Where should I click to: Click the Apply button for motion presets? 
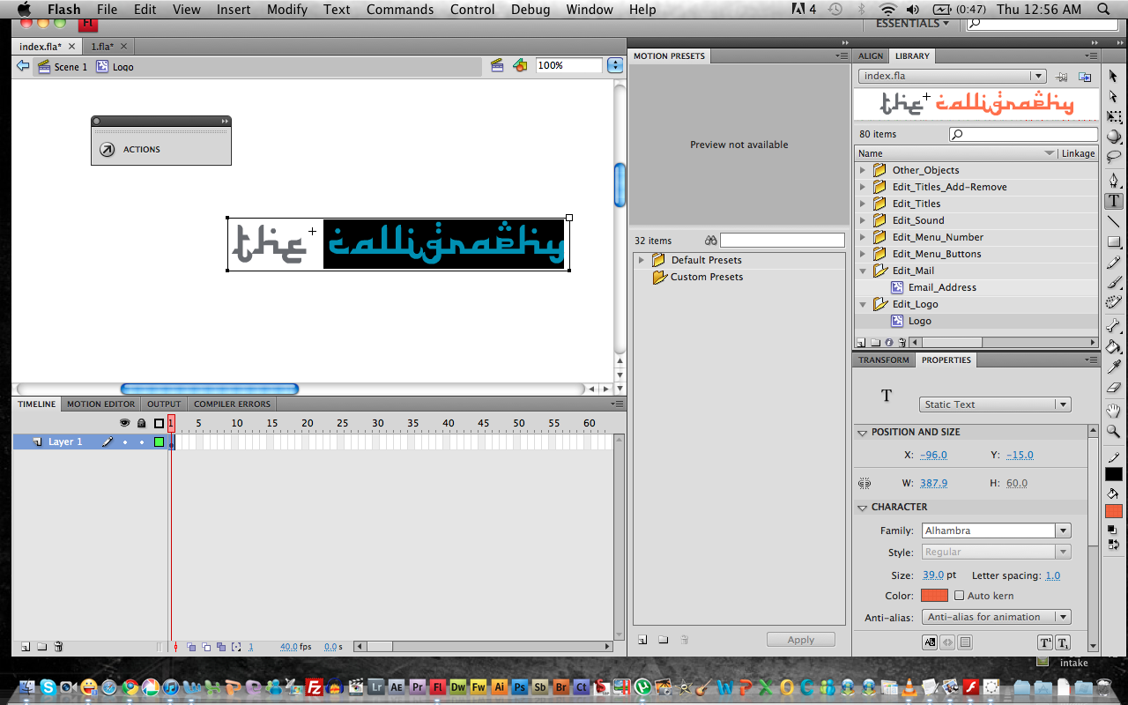[800, 639]
